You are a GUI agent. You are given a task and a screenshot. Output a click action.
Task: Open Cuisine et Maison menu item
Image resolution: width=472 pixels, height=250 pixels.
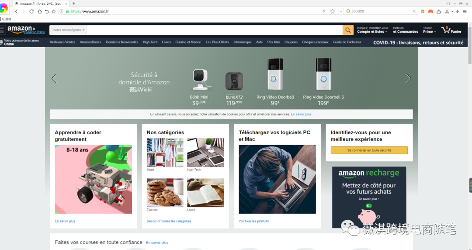tap(188, 42)
